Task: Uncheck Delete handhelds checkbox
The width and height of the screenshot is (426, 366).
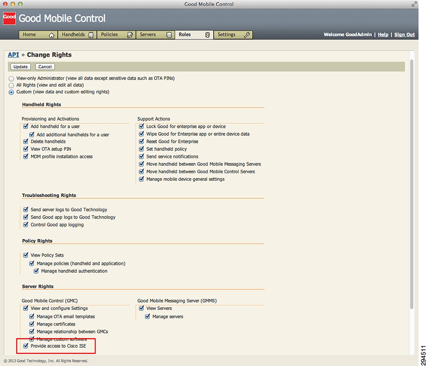Action: tap(25, 141)
